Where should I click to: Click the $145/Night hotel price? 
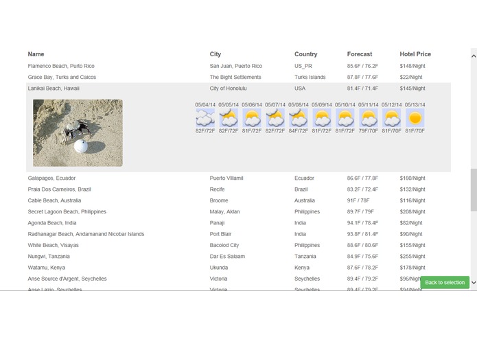point(412,89)
